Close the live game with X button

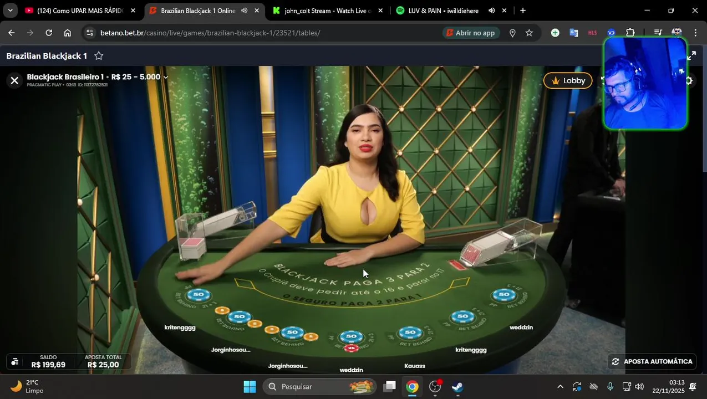click(x=14, y=80)
